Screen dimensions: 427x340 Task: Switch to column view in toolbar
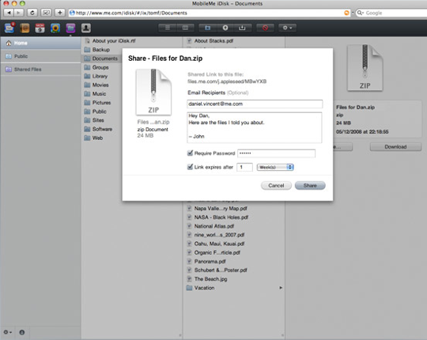point(185,28)
